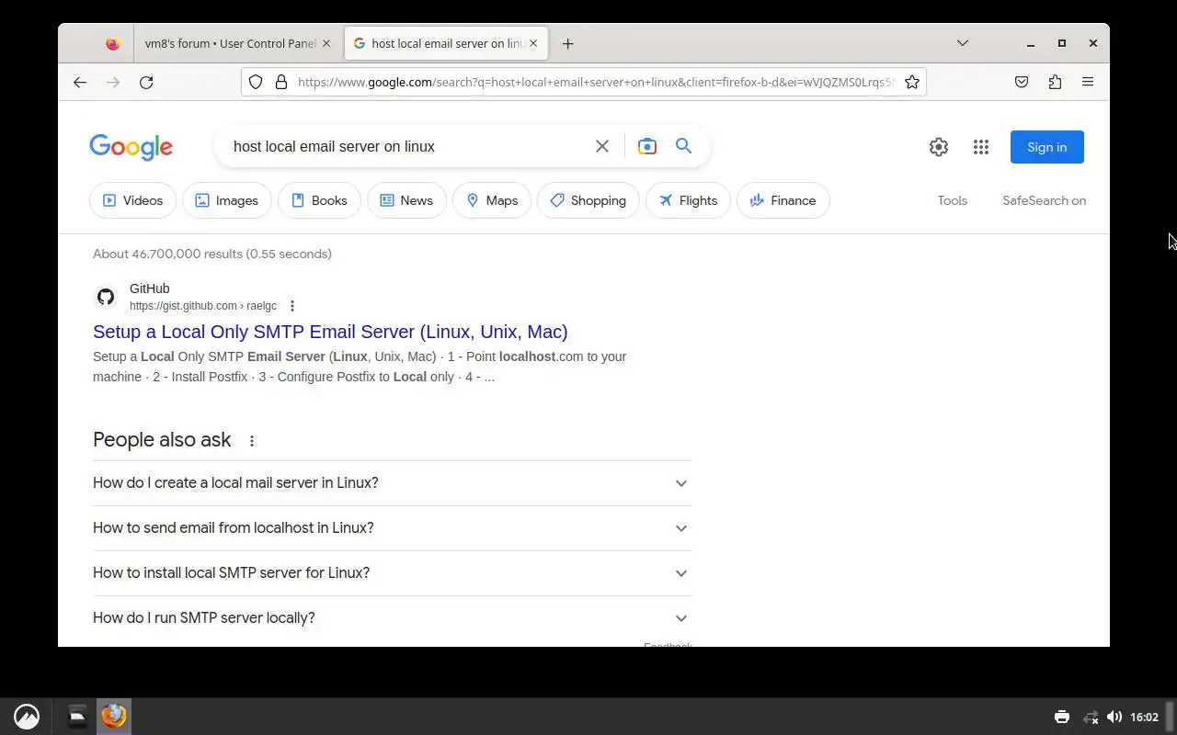The width and height of the screenshot is (1177, 735).
Task: Expand 'How do I create a local mail server in Linux?'
Action: tap(392, 483)
